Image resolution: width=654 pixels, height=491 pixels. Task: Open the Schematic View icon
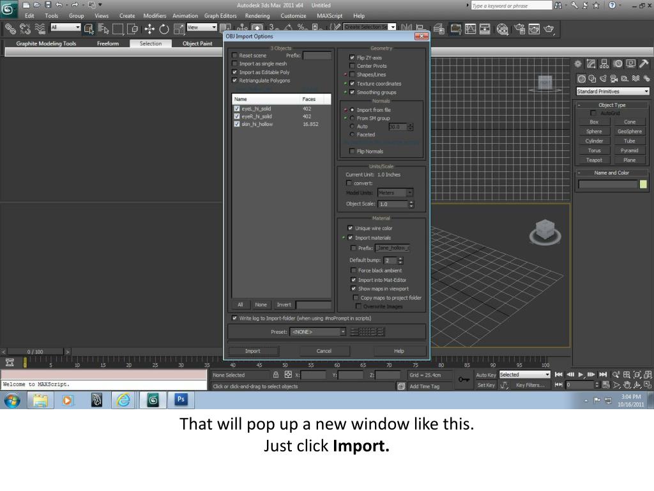click(x=485, y=29)
